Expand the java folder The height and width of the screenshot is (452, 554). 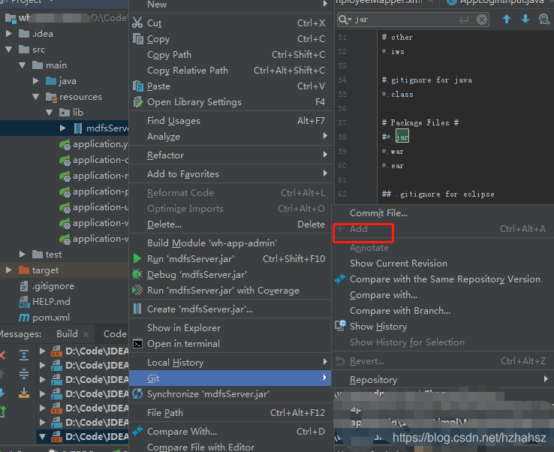(x=36, y=81)
